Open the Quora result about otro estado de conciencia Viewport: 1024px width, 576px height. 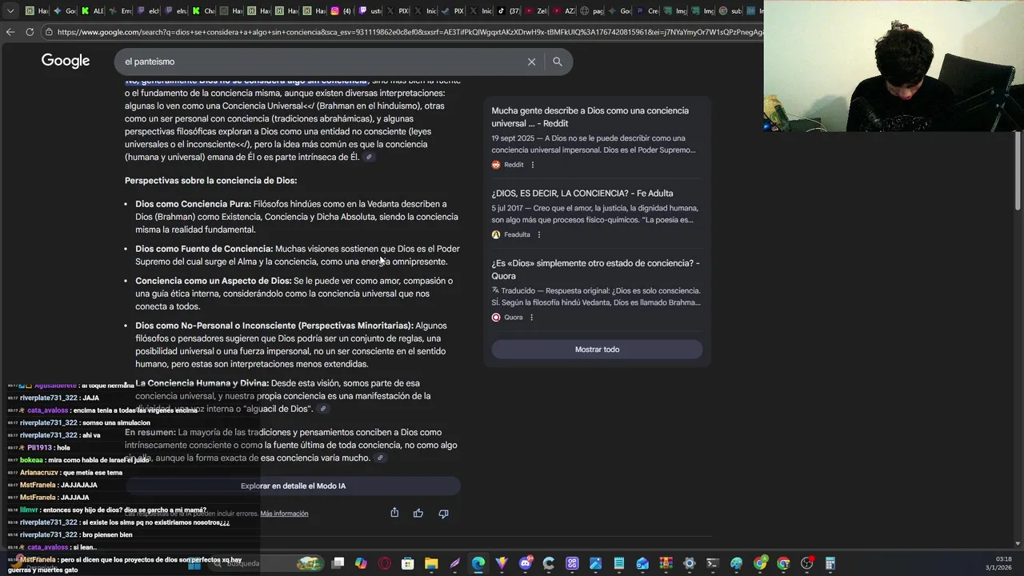click(x=596, y=270)
